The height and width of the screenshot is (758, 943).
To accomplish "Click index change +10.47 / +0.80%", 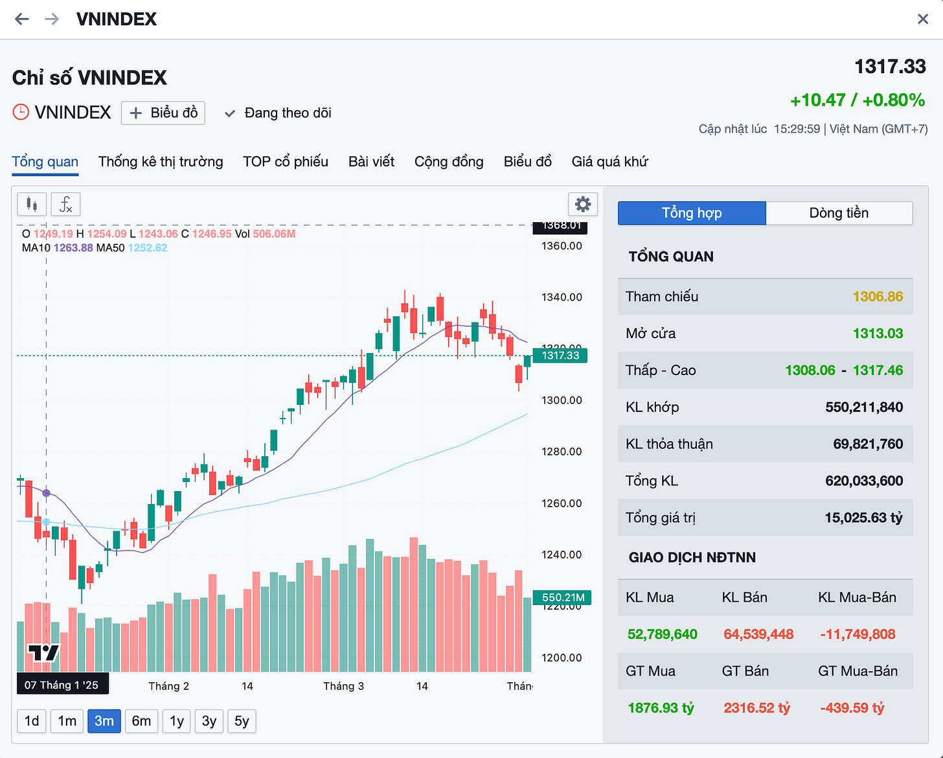I will coord(858,100).
